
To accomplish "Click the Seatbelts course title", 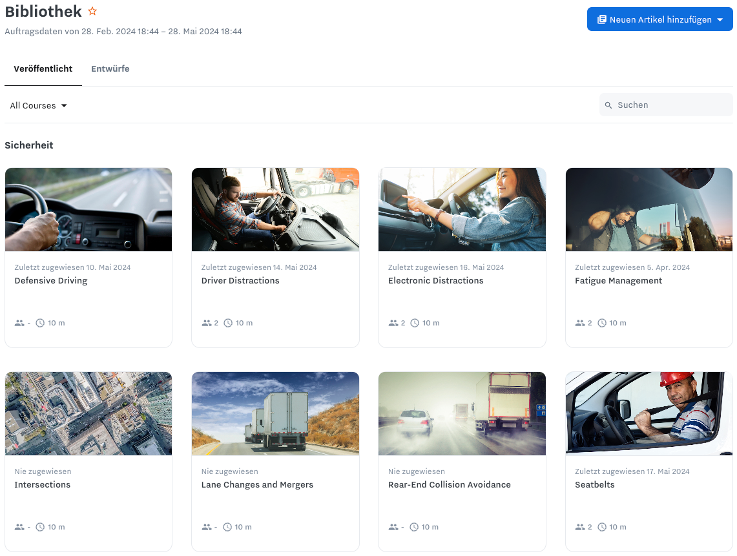I will pyautogui.click(x=595, y=484).
